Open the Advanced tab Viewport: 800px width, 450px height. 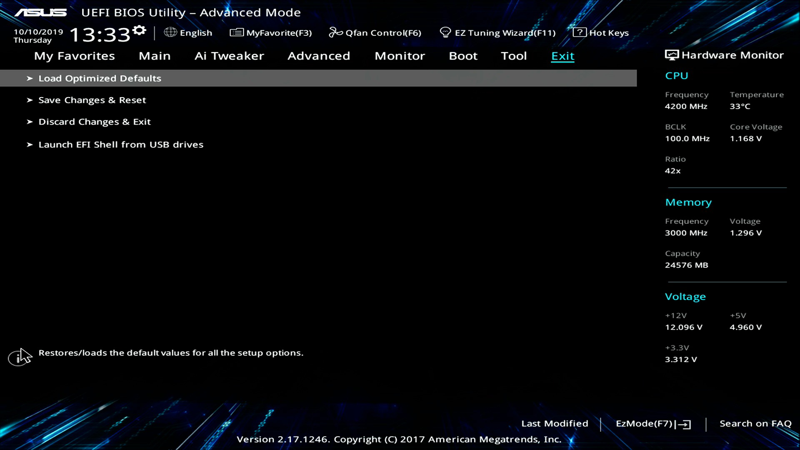319,56
